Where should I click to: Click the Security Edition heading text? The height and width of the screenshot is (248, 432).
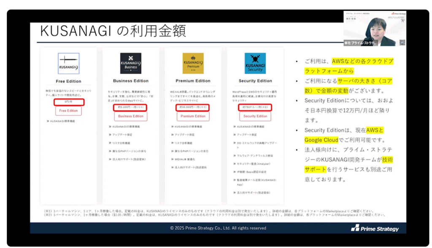coord(255,81)
